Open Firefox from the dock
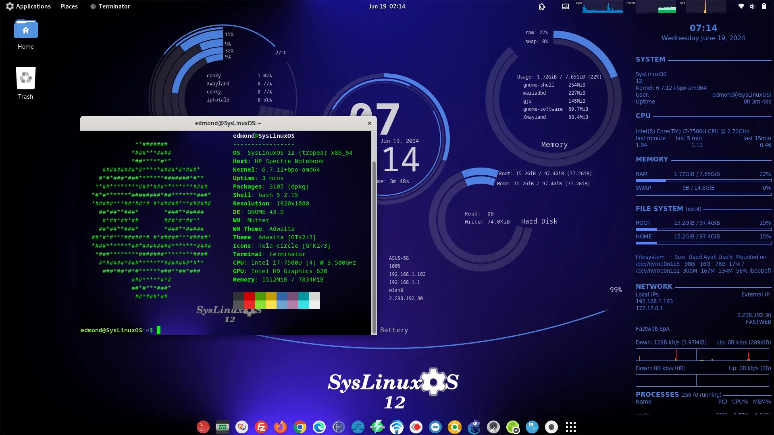Viewport: 774px width, 435px height. tap(280, 427)
